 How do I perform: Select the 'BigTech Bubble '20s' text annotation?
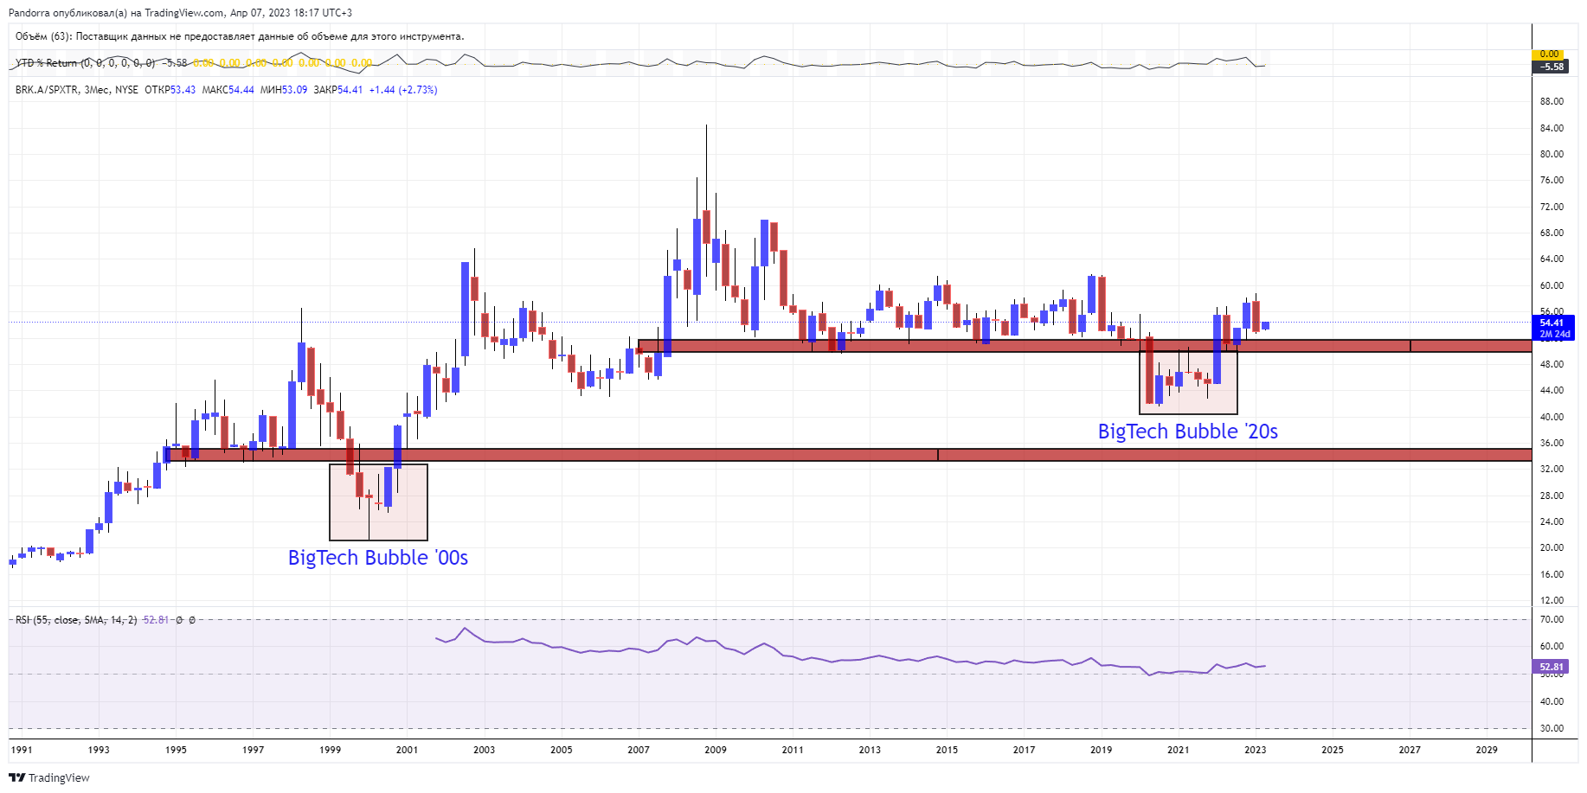pyautogui.click(x=1187, y=432)
